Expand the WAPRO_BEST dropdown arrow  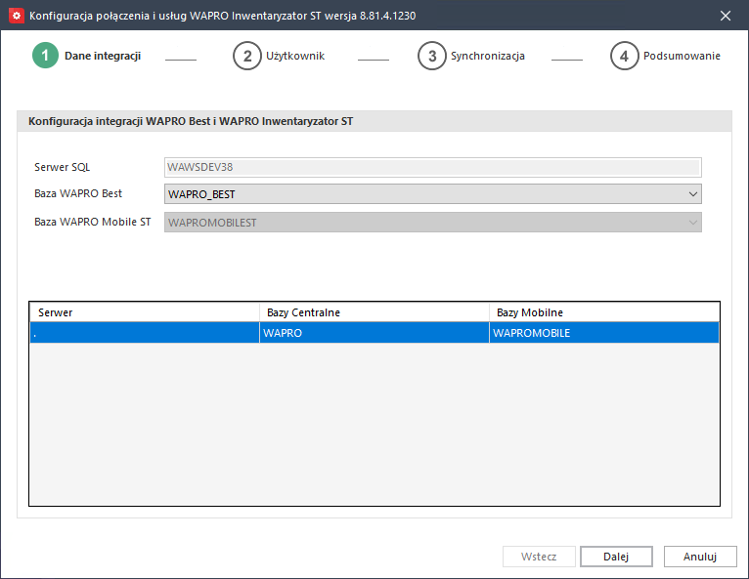click(x=693, y=194)
